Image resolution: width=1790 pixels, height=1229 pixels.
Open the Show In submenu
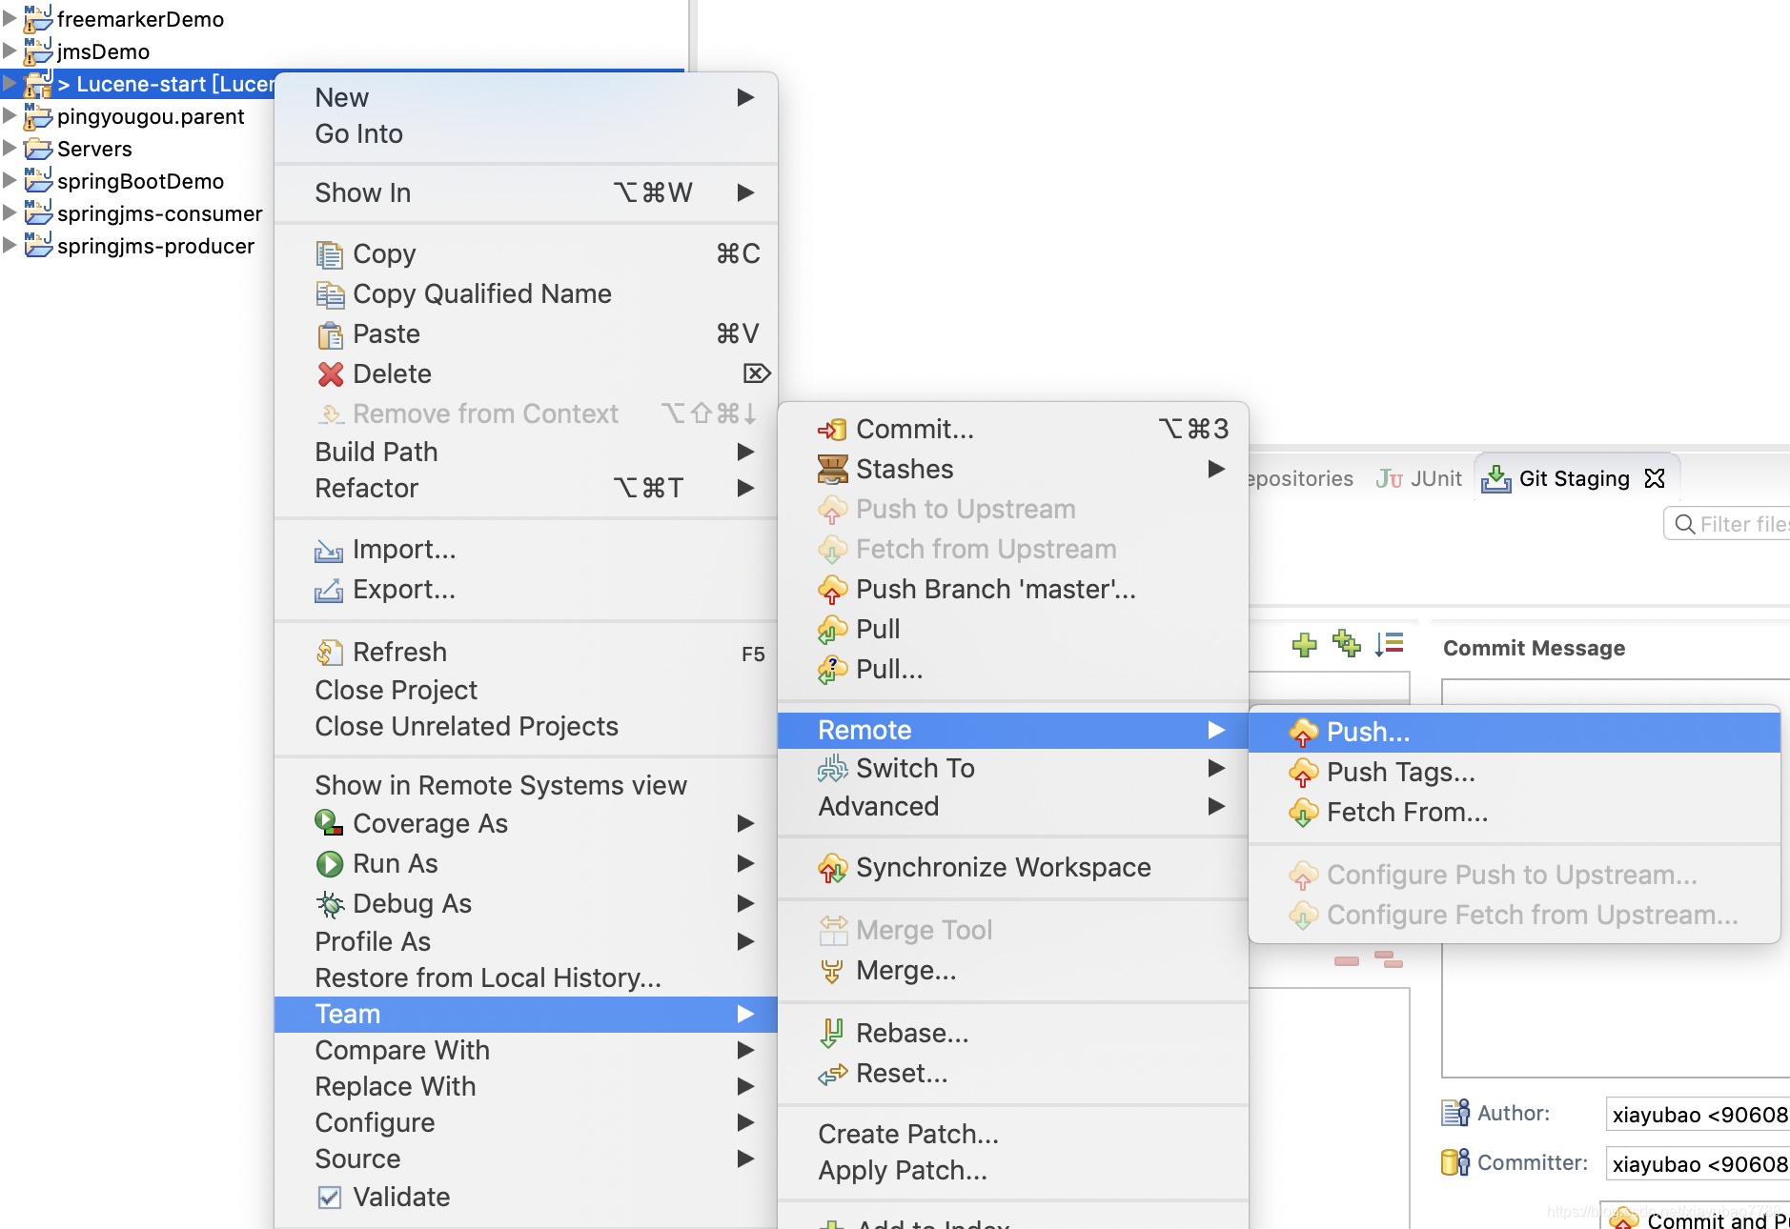526,193
